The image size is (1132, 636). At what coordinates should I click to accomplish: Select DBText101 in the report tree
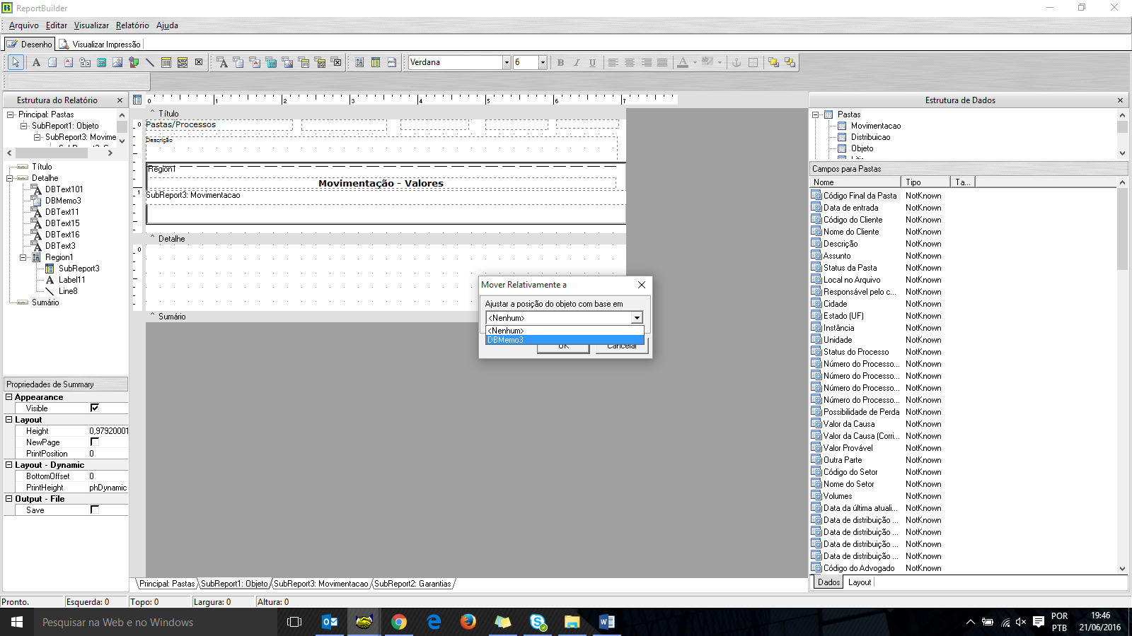tap(64, 189)
